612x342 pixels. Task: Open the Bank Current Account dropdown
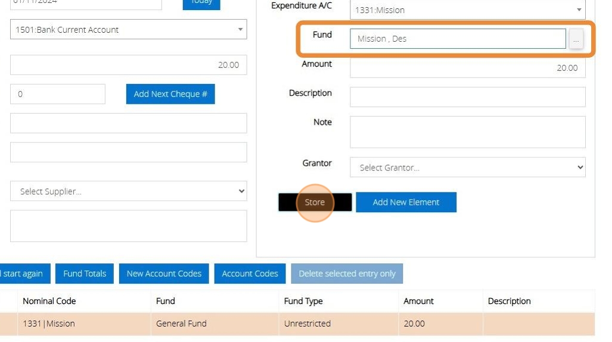[128, 29]
